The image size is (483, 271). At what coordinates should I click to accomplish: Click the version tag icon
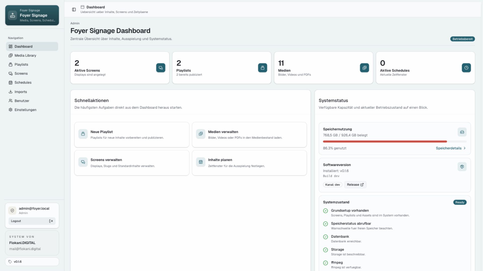tap(10, 262)
